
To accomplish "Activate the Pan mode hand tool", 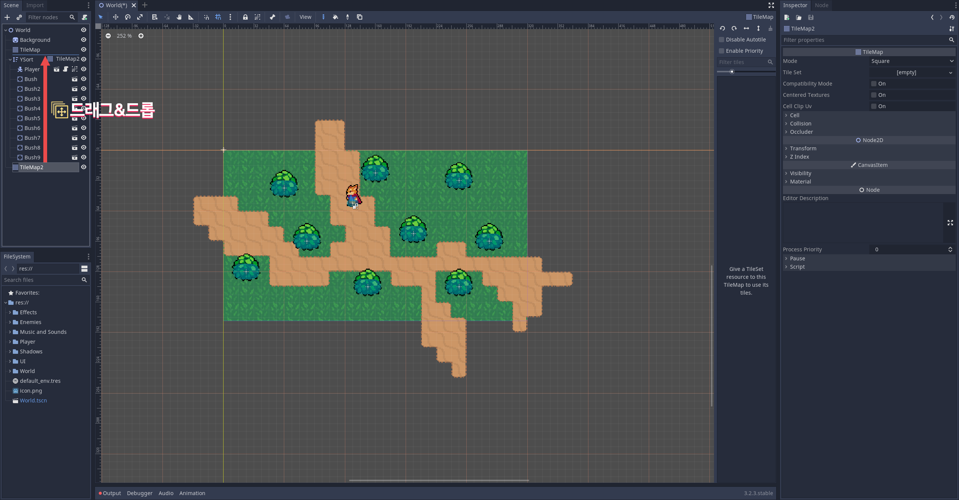I will coord(179,17).
